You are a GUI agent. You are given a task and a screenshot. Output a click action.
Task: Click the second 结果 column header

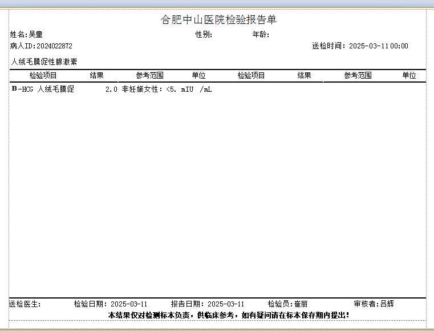coord(304,75)
